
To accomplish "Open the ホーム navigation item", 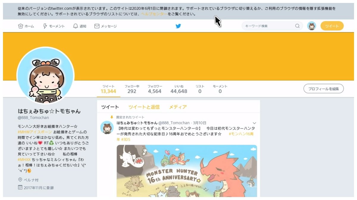I will coord(26,26).
